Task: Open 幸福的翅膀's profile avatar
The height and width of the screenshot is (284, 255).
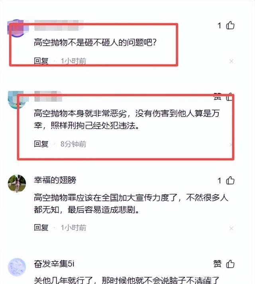Action: click(17, 183)
